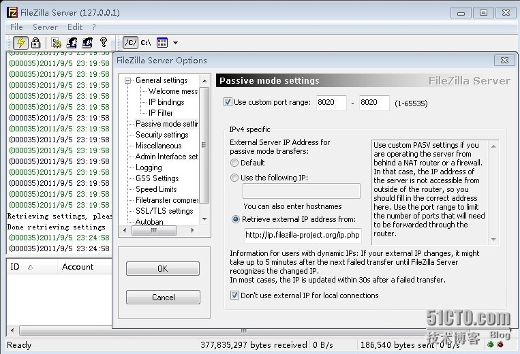
Task: Toggle the lightning bolt server active icon
Action: click(20, 43)
